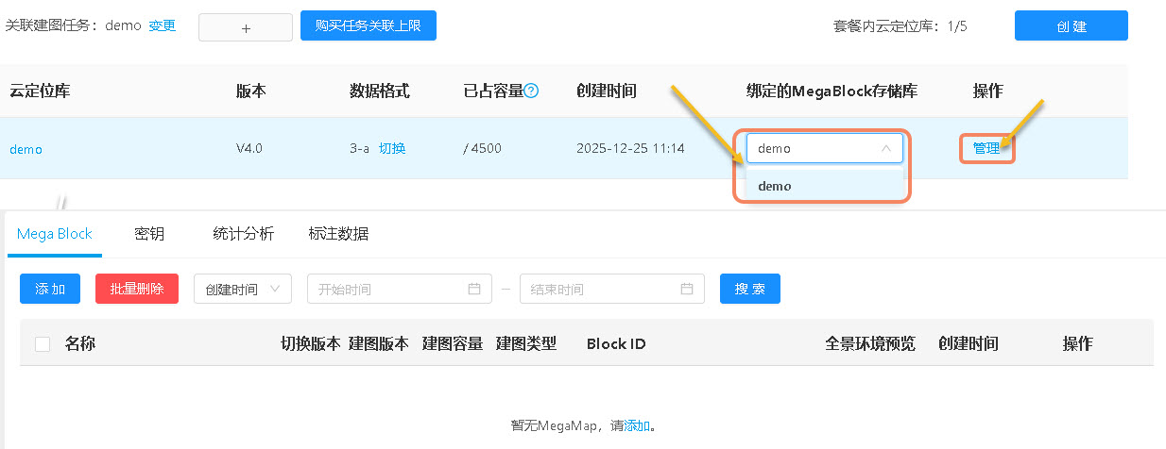Open the 密钥 tab
This screenshot has width=1166, height=449.
tap(149, 234)
